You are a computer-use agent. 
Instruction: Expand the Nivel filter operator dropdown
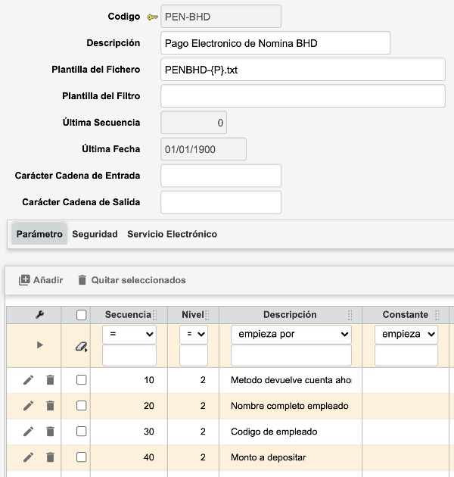[193, 334]
